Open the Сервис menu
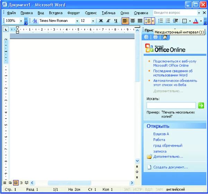This screenshot has height=194, width=208. (91, 13)
